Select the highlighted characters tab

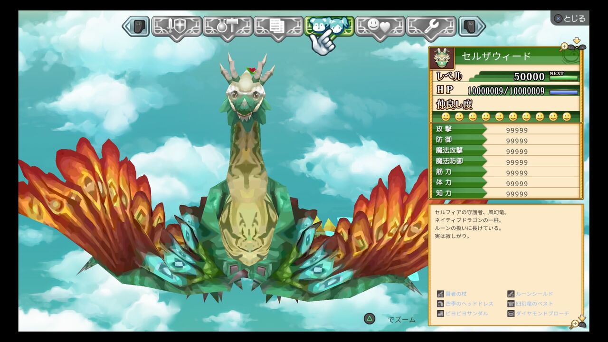coord(330,27)
